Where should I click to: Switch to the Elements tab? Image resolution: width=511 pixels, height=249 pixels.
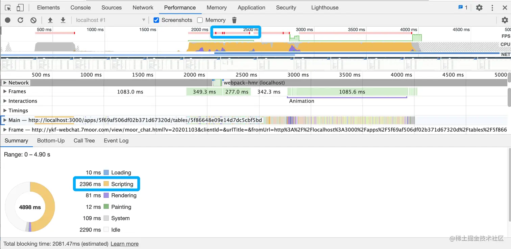48,7
